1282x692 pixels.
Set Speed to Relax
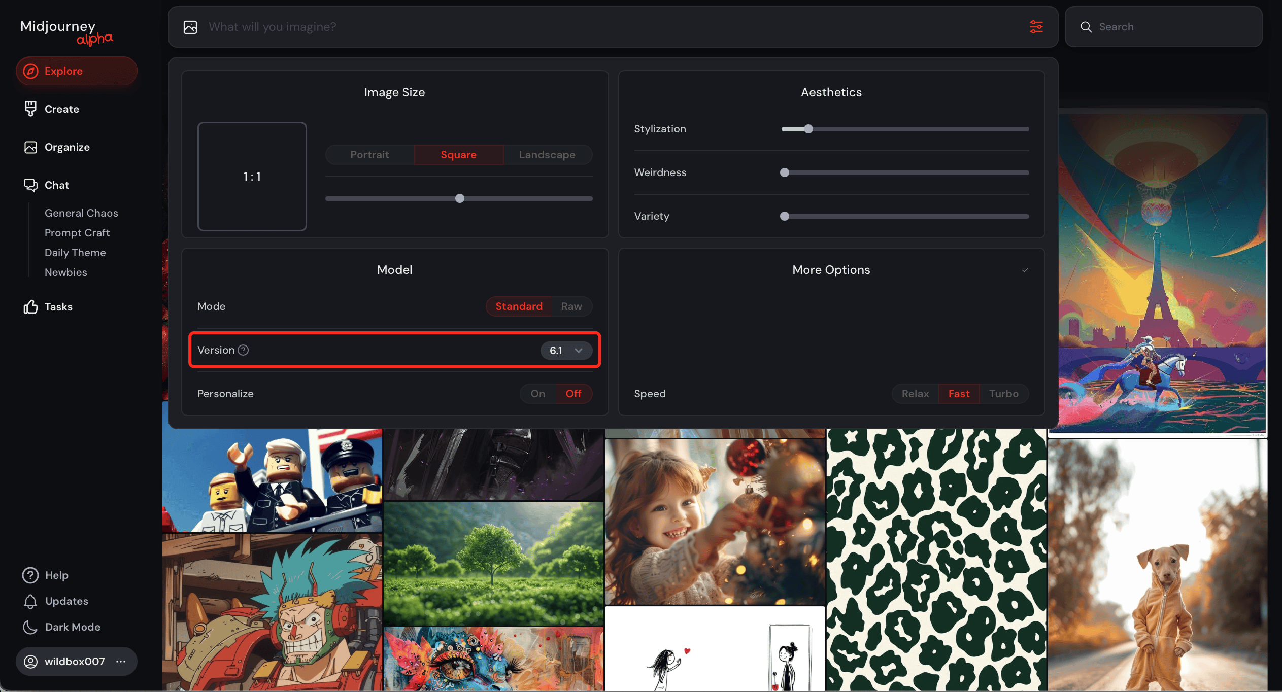[915, 394]
